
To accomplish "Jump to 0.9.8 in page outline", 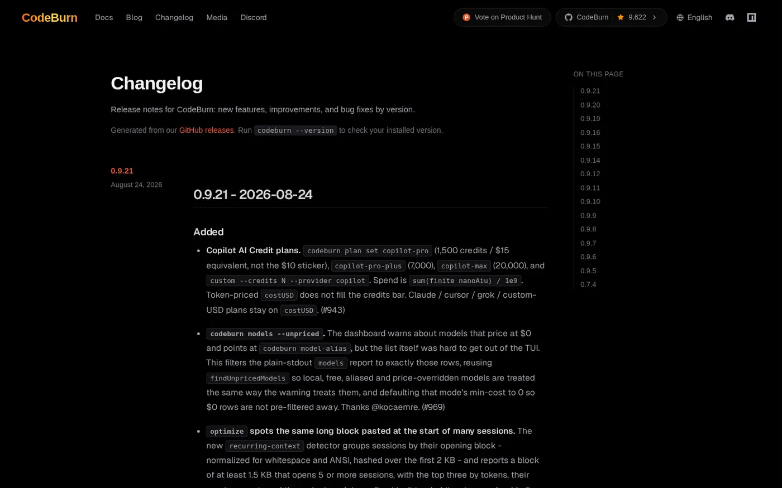I will click(x=588, y=229).
